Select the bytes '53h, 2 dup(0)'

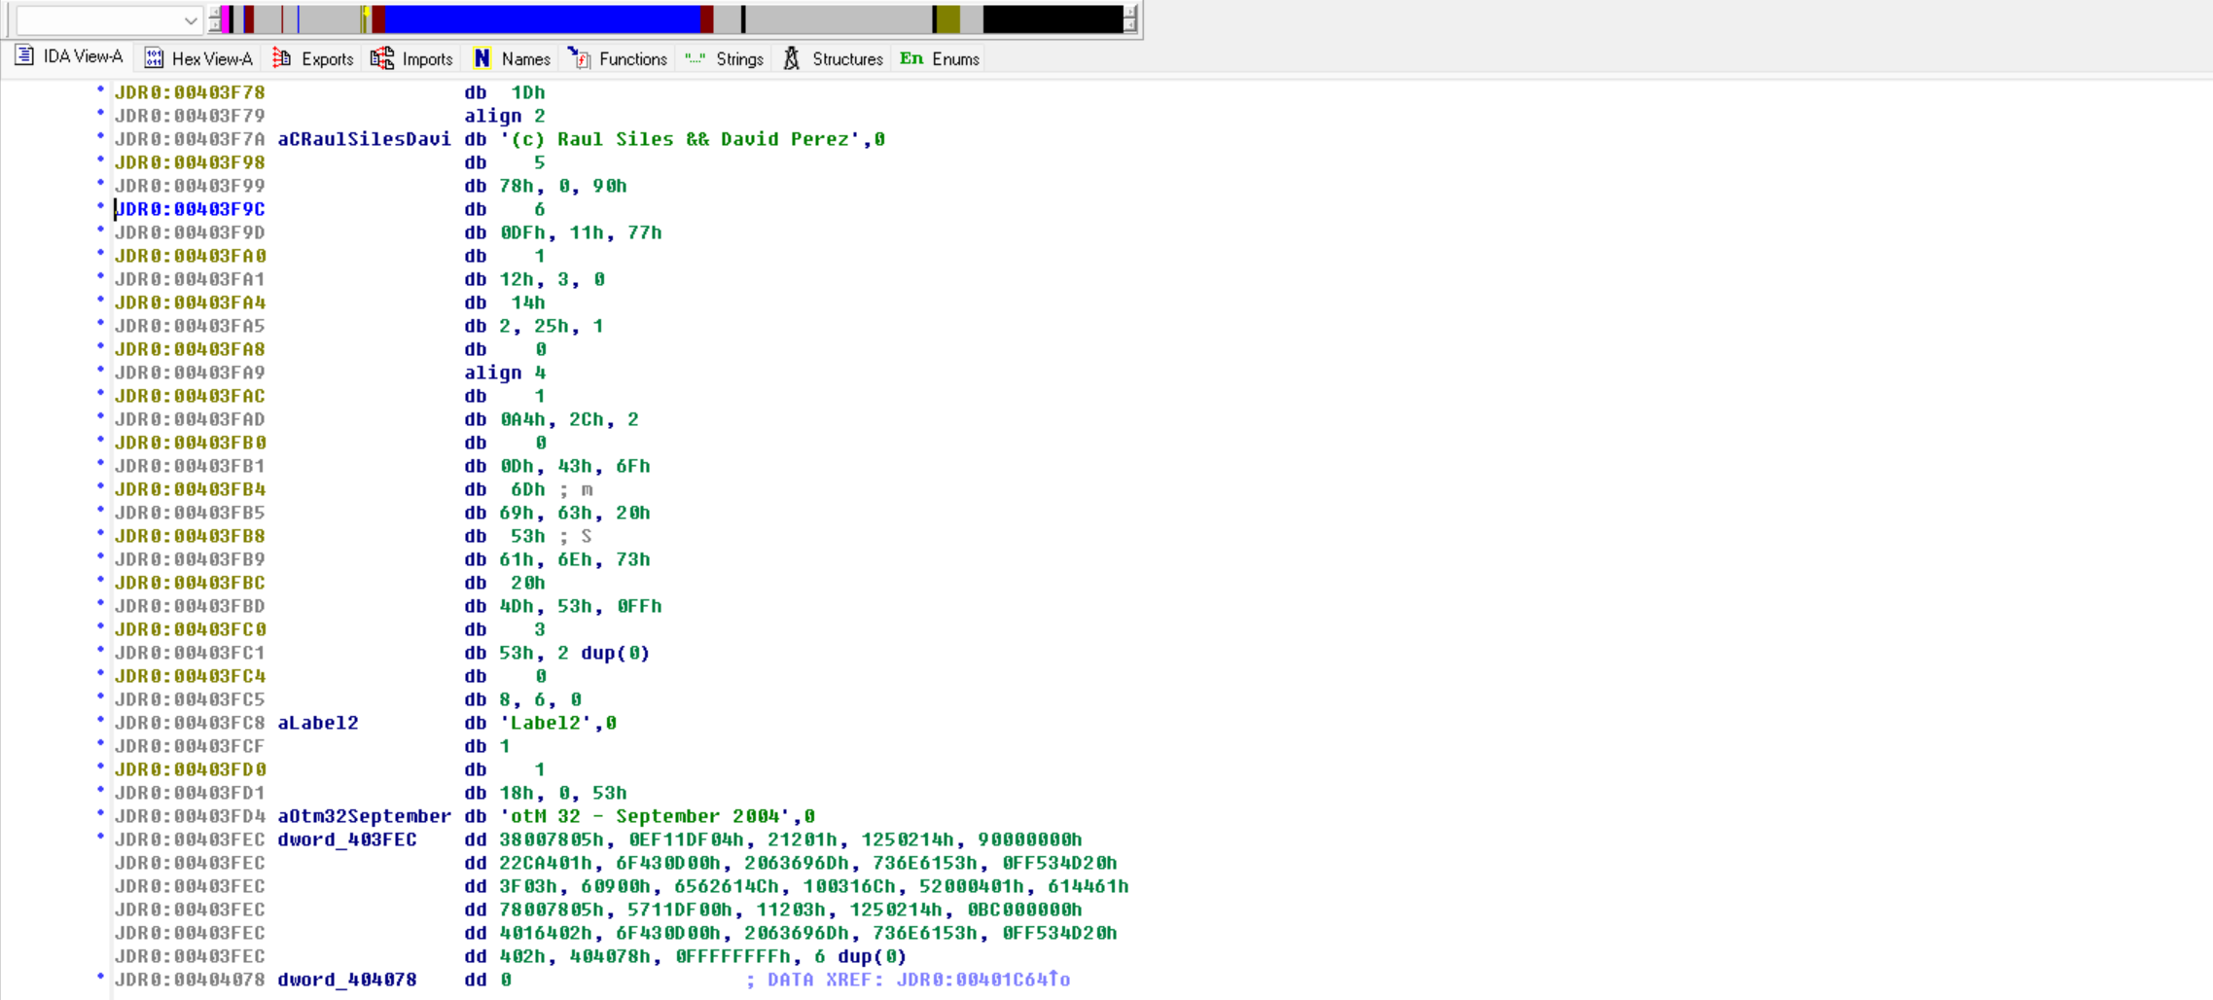[x=575, y=653]
